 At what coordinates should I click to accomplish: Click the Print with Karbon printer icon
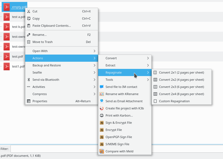[102, 115]
